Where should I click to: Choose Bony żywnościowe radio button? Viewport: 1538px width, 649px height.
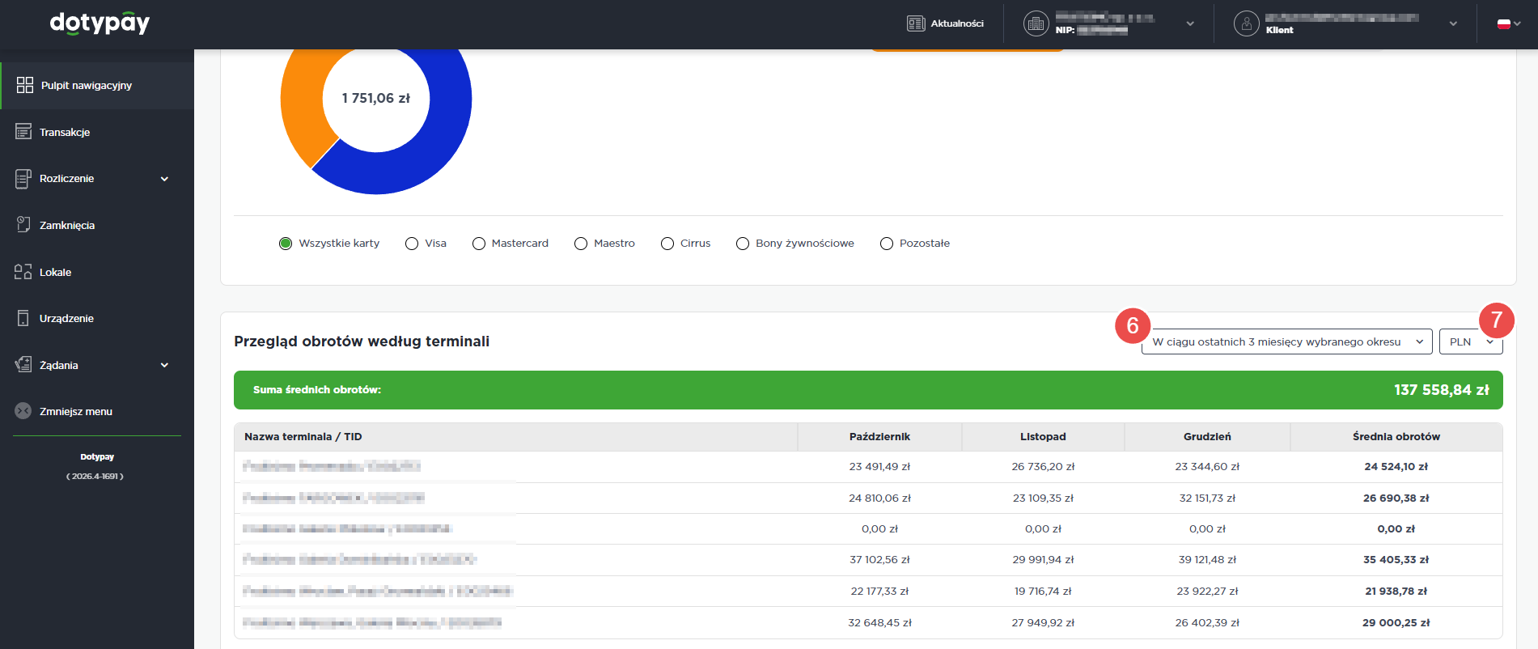[x=743, y=244]
